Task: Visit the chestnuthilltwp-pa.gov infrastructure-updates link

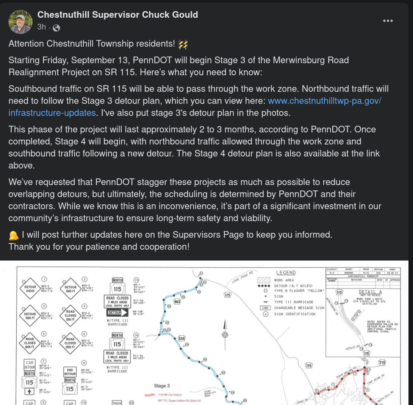Action: (326, 101)
